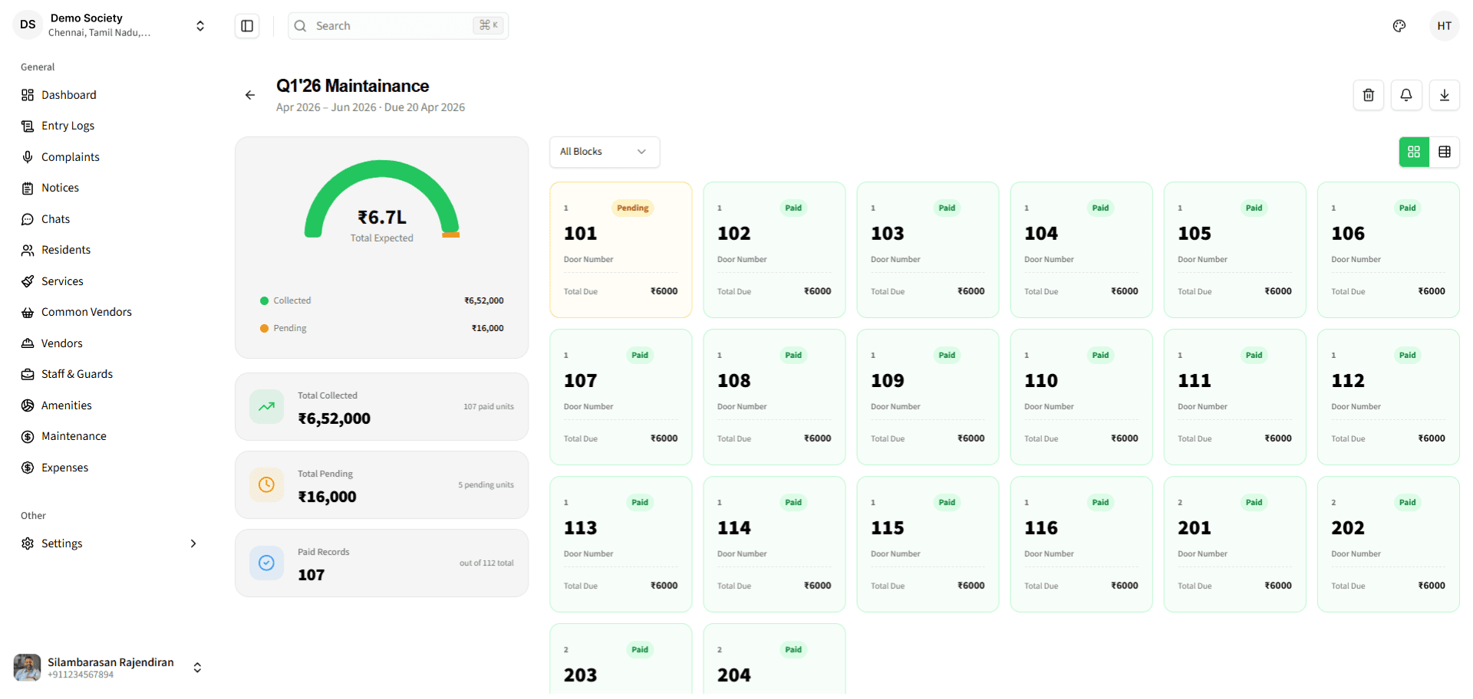Click the Staff & Guards briefcase icon
Viewport: 1473px width, 699px height.
tap(28, 374)
